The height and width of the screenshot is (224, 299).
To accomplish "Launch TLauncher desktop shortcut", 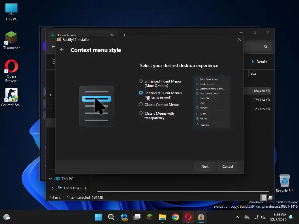I will 11,40.
